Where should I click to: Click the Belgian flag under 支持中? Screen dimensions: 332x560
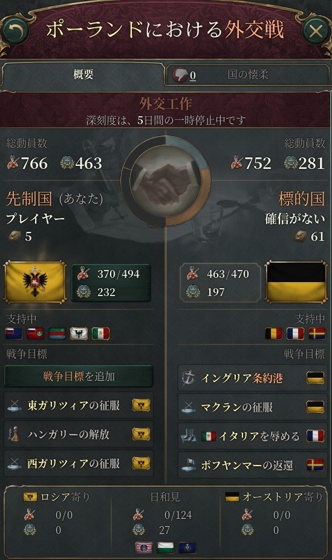pyautogui.click(x=273, y=334)
